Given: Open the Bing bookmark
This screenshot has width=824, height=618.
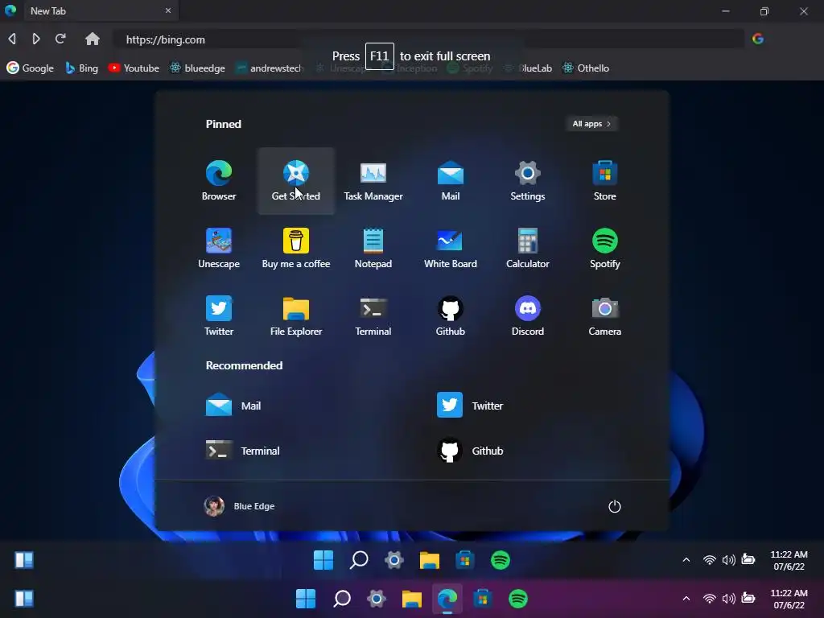Looking at the screenshot, I should tap(81, 68).
